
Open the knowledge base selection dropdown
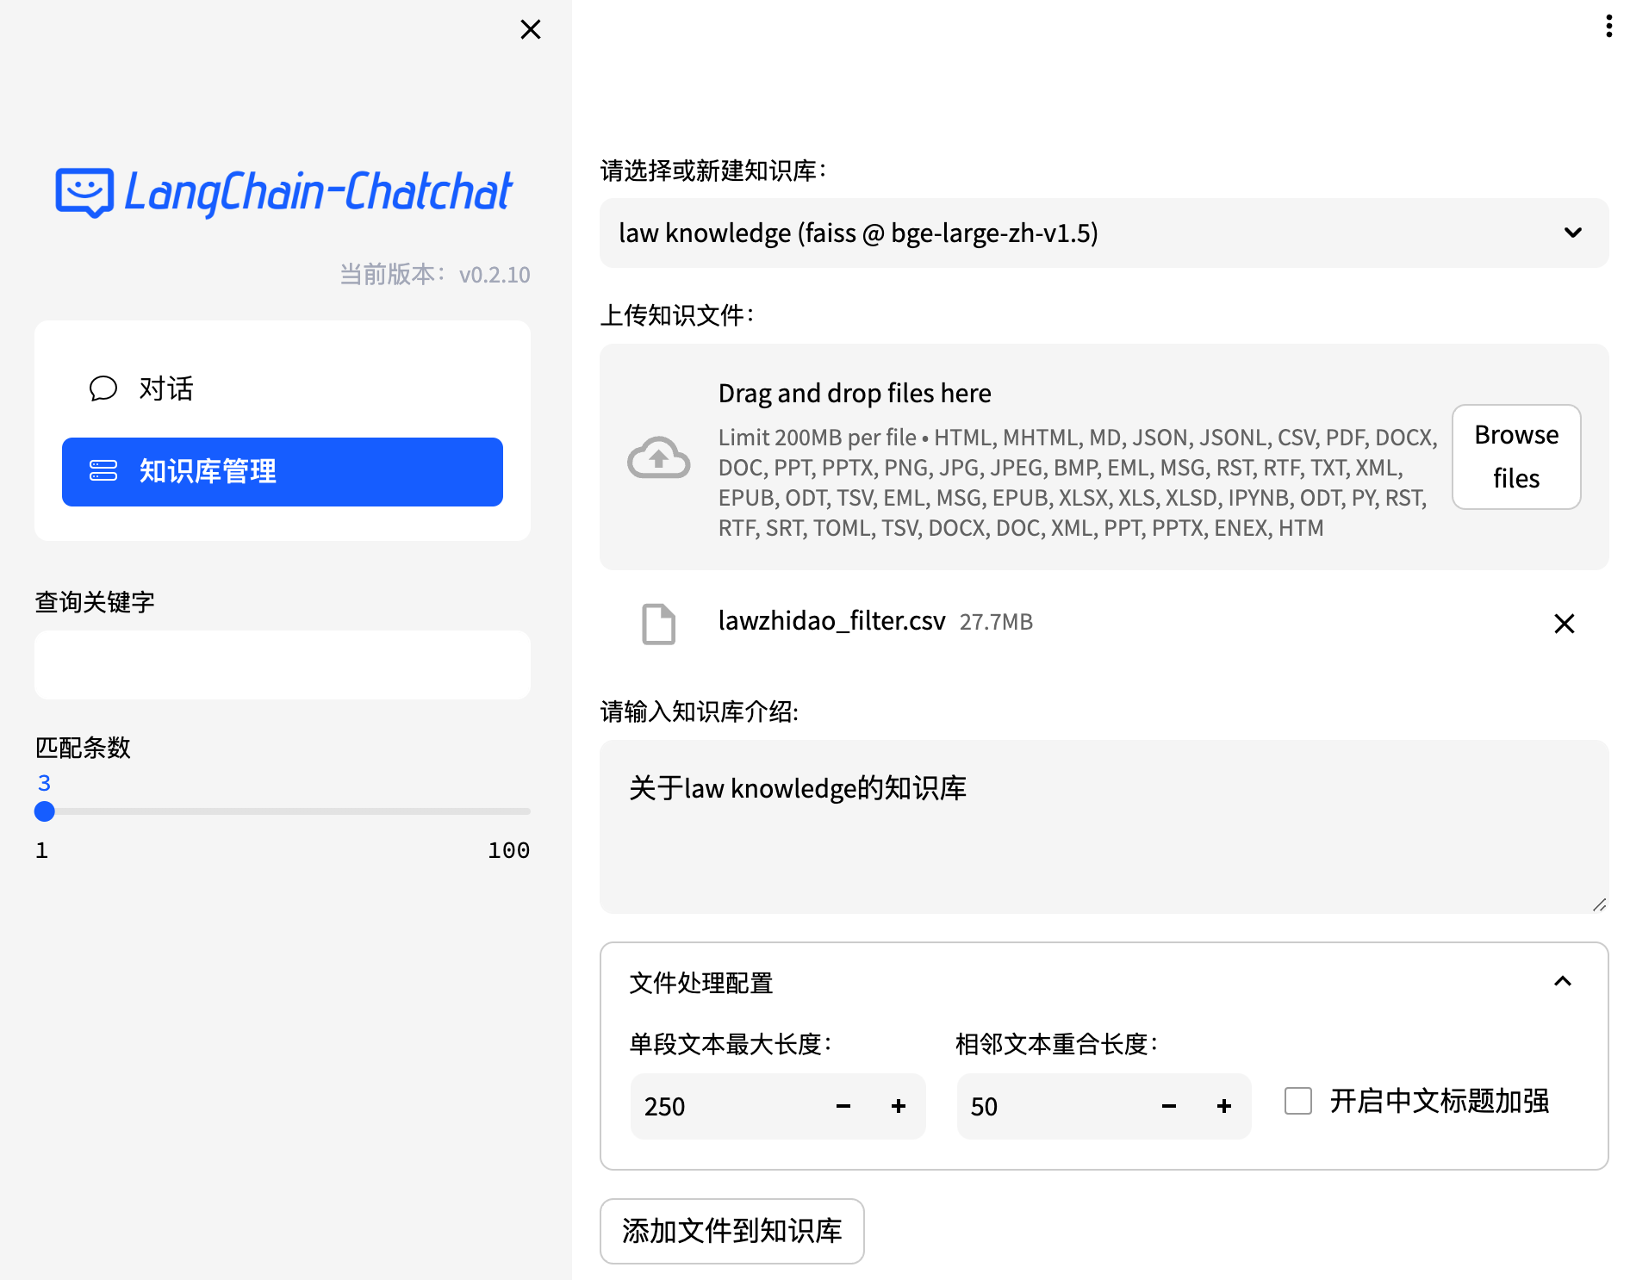(x=1103, y=233)
